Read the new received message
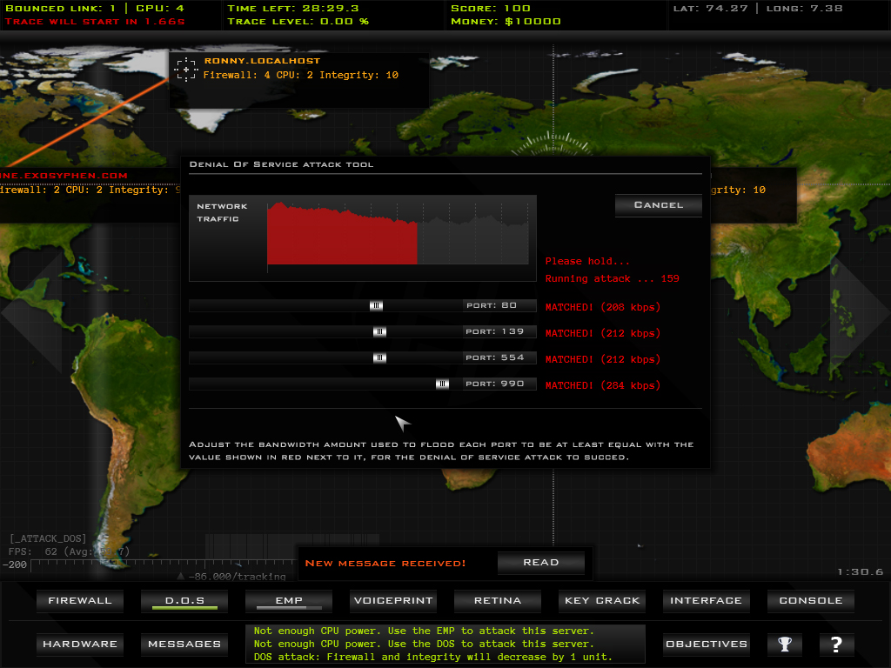 [x=540, y=563]
